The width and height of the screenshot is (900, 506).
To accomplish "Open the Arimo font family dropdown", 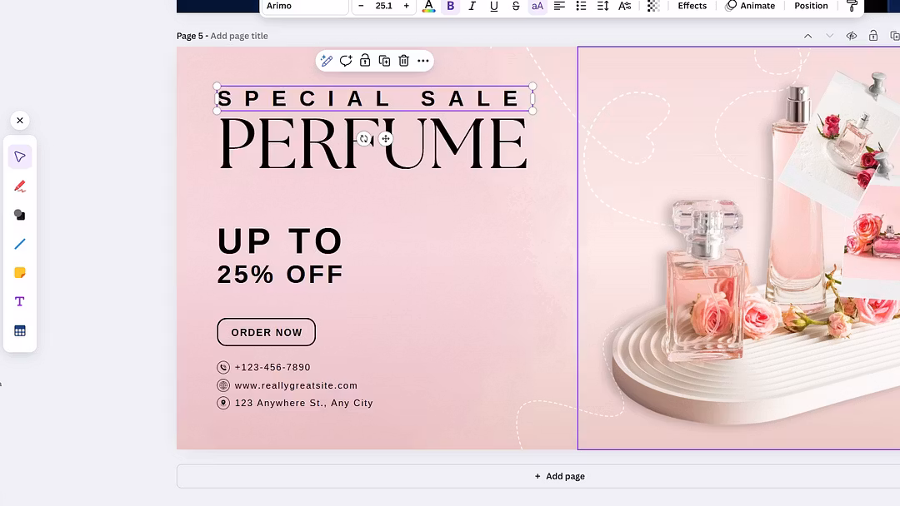I will point(305,6).
